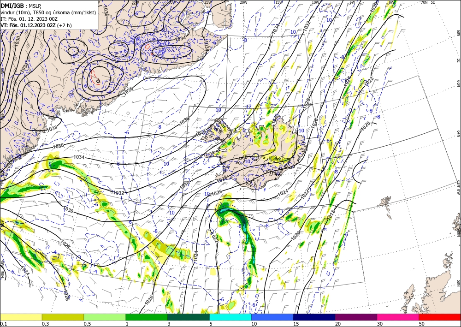
Task: Click the navy 15–20 mm legend swatch
Action: [x=314, y=317]
